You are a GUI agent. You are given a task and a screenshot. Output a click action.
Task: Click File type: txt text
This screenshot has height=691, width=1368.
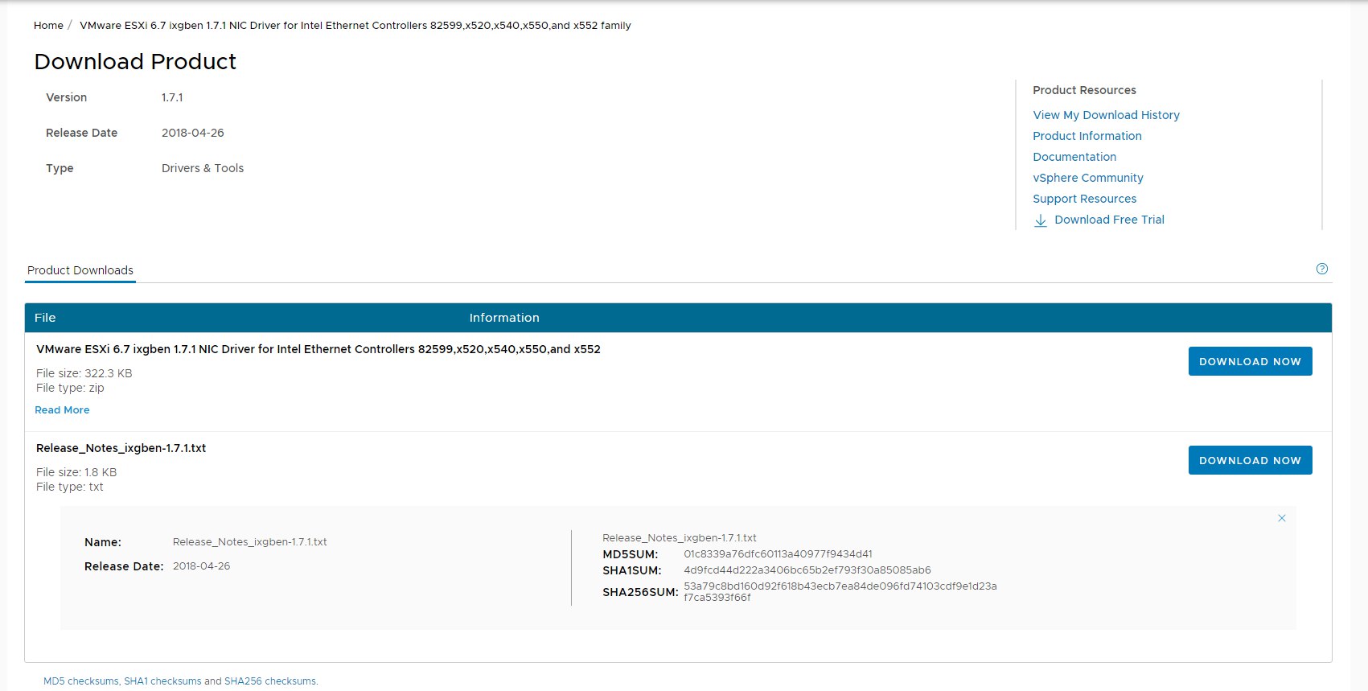tap(70, 487)
